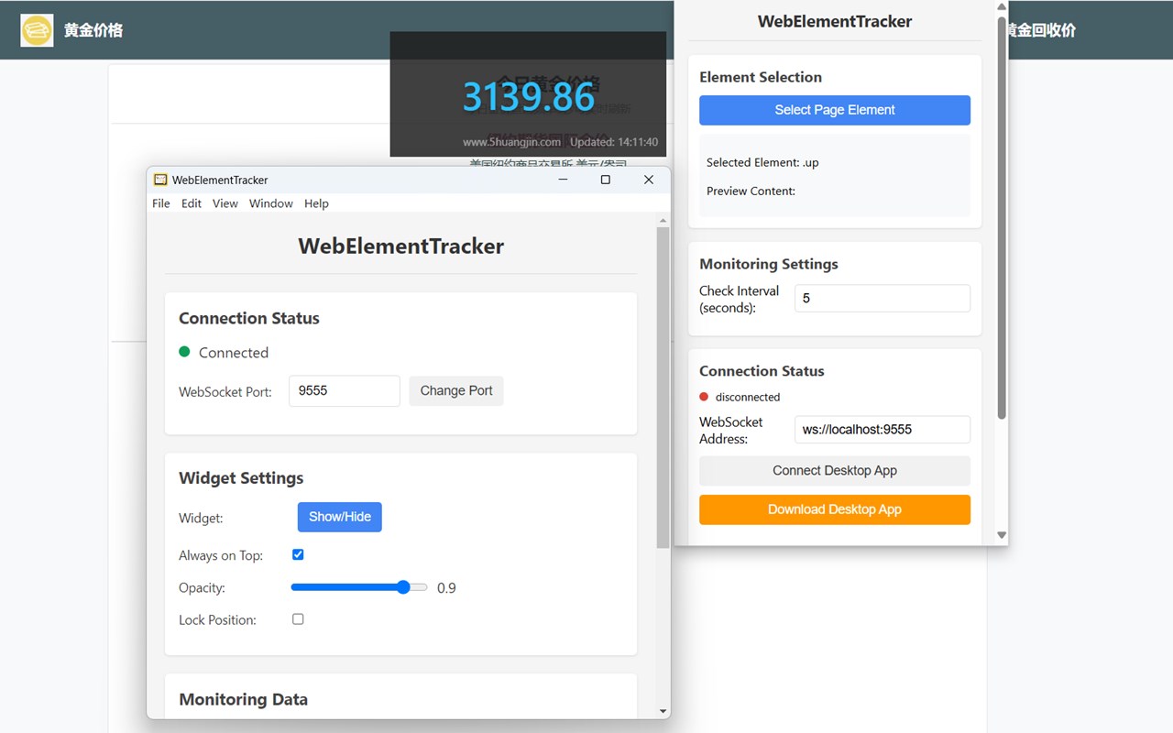Click the WebElementTracker window title icon
Screen dimensions: 1173x733
coord(160,180)
